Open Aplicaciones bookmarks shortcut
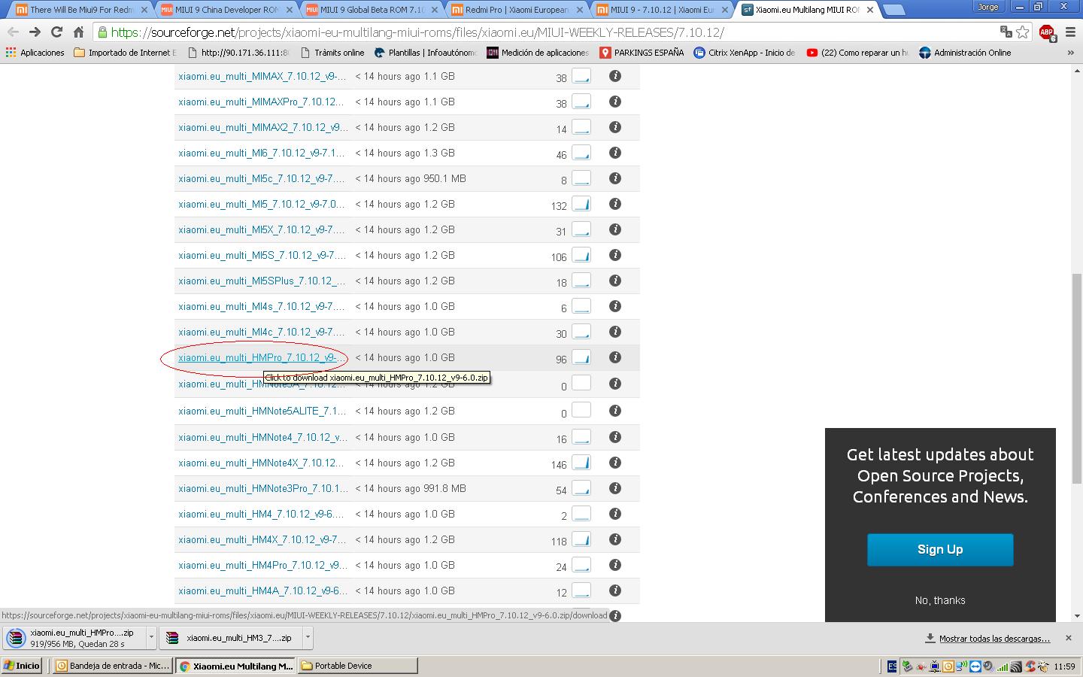This screenshot has width=1083, height=677. 35,53
